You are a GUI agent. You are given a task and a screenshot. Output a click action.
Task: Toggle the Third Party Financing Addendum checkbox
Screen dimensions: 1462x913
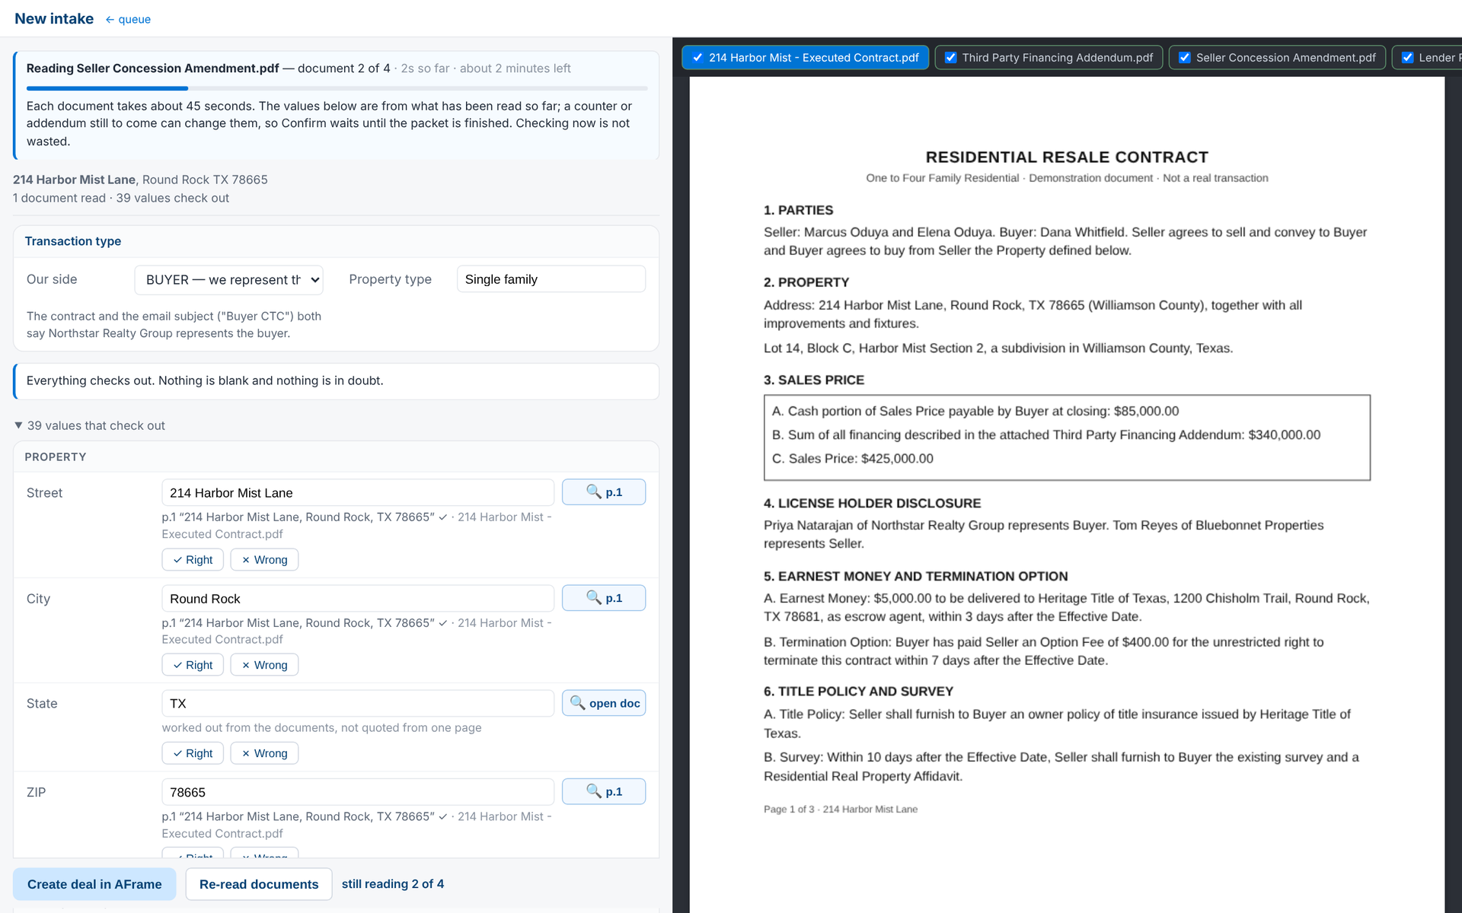coord(950,58)
